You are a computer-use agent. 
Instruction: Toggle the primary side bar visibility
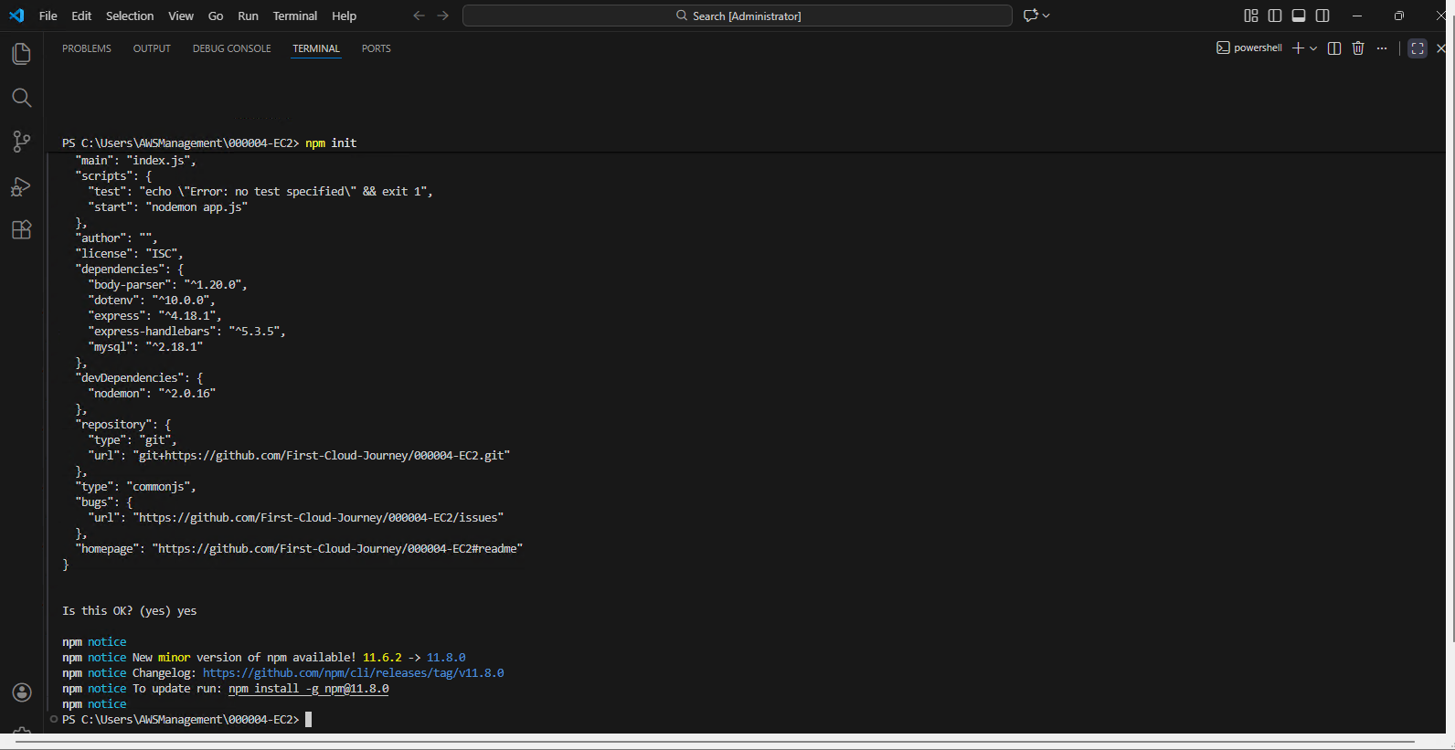coord(1275,16)
